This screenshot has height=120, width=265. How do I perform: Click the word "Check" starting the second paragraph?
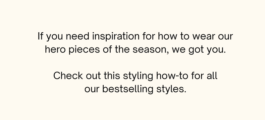pos(68,75)
